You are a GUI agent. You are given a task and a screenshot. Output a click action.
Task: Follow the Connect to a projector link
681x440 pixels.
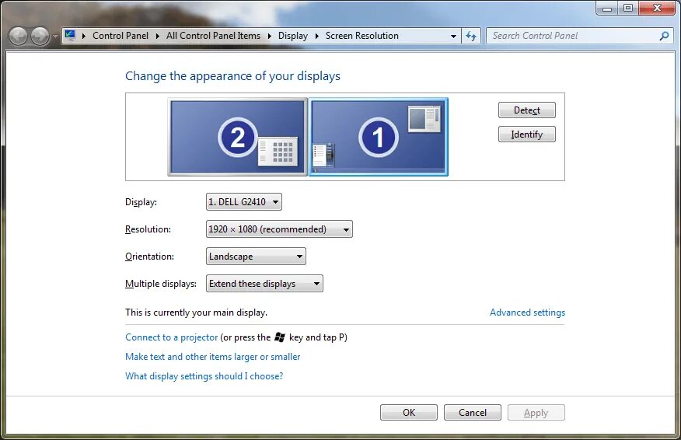pos(172,337)
